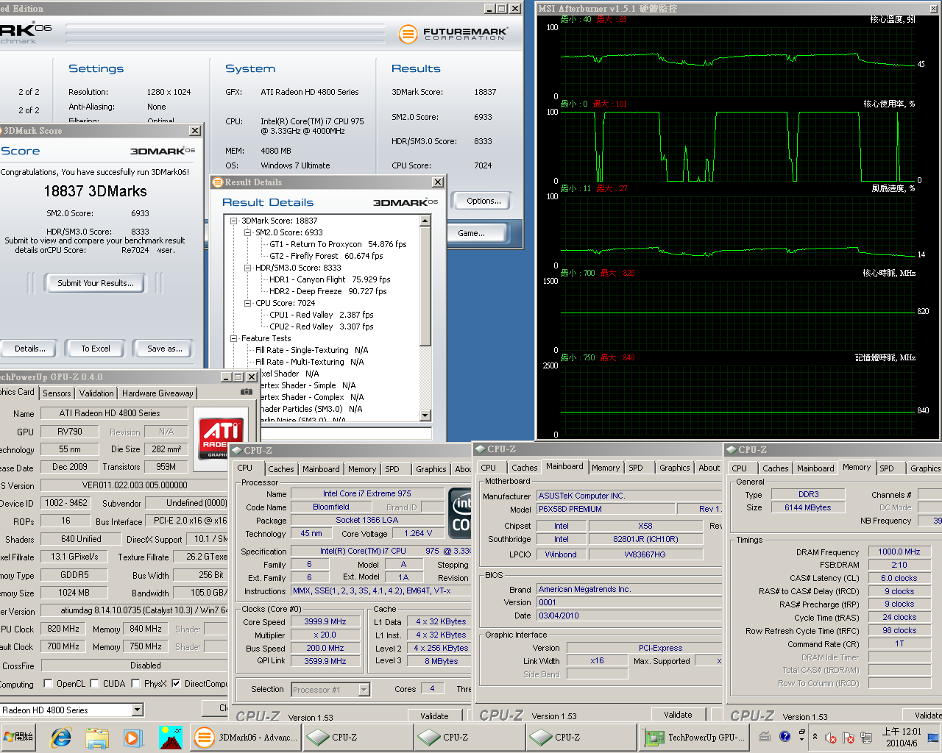This screenshot has width=942, height=753.
Task: Click the muted volume tray icon
Action: point(831,738)
